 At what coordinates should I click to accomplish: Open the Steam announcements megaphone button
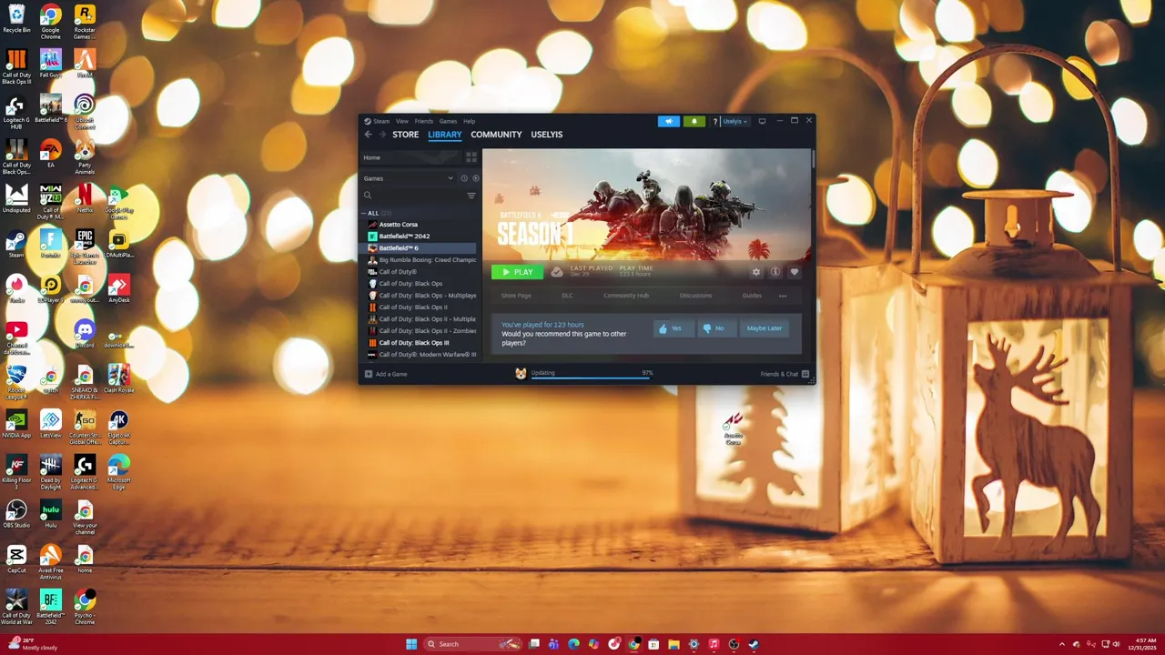pyautogui.click(x=669, y=121)
